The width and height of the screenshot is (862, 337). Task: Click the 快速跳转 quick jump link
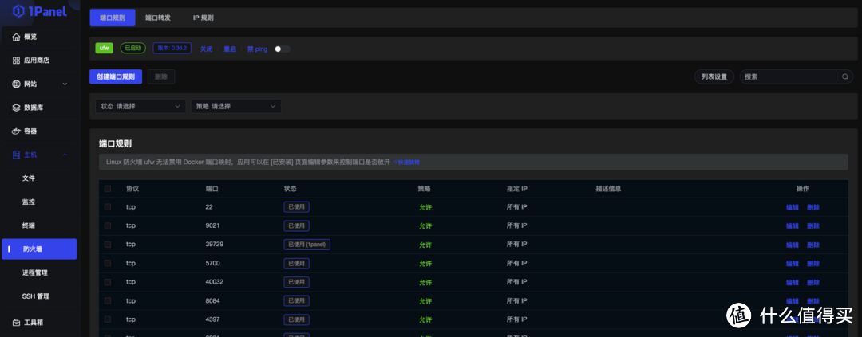(407, 163)
